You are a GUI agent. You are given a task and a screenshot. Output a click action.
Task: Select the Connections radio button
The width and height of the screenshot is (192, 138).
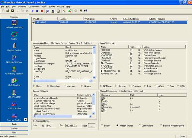coord(139,126)
